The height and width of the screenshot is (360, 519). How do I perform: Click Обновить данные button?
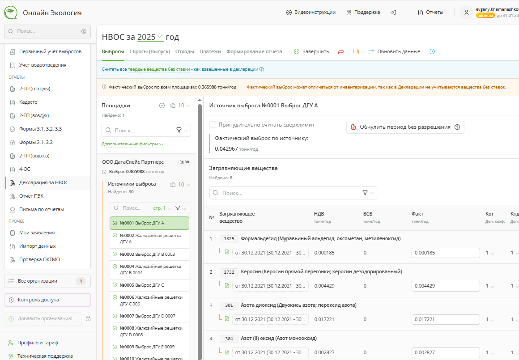pos(394,51)
